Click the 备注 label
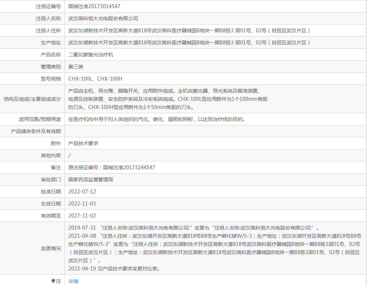Screen dimensions: 371x286 [55, 167]
